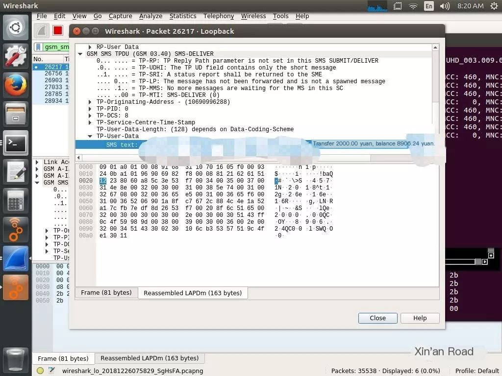Open the Files manager dock icon
The image size is (502, 376).
point(15,114)
